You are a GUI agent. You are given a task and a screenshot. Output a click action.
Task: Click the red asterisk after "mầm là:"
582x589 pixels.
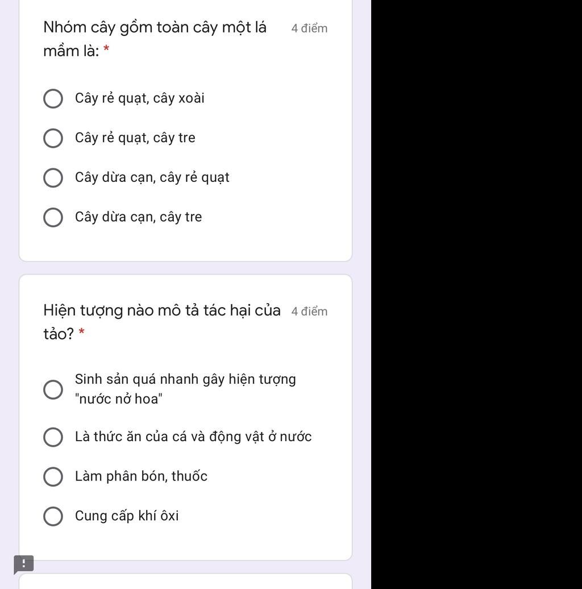tap(106, 51)
